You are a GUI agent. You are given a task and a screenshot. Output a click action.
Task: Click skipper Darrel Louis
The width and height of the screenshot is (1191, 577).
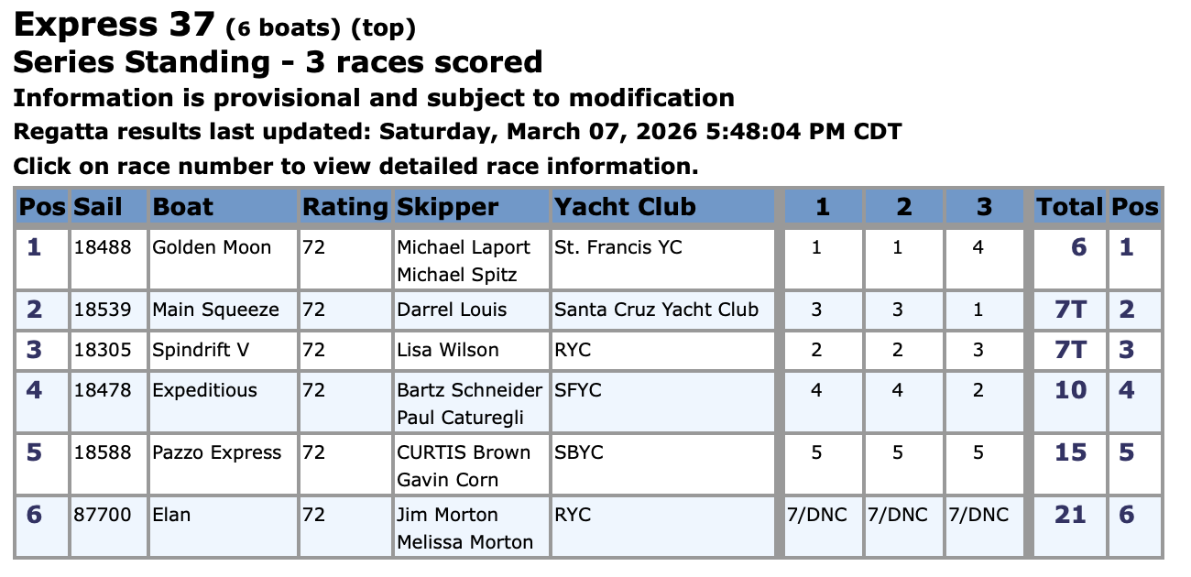[447, 310]
